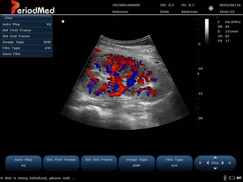
Task: Select Set First Frame in the Cine side menu
Action: (x=26, y=30)
